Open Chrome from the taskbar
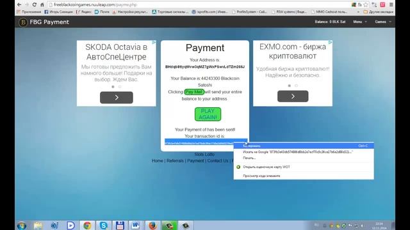The width and height of the screenshot is (410, 230). [87, 226]
